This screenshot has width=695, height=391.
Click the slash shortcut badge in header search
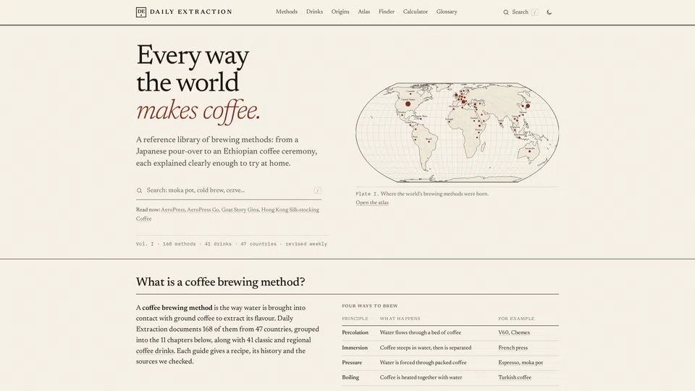coord(535,12)
